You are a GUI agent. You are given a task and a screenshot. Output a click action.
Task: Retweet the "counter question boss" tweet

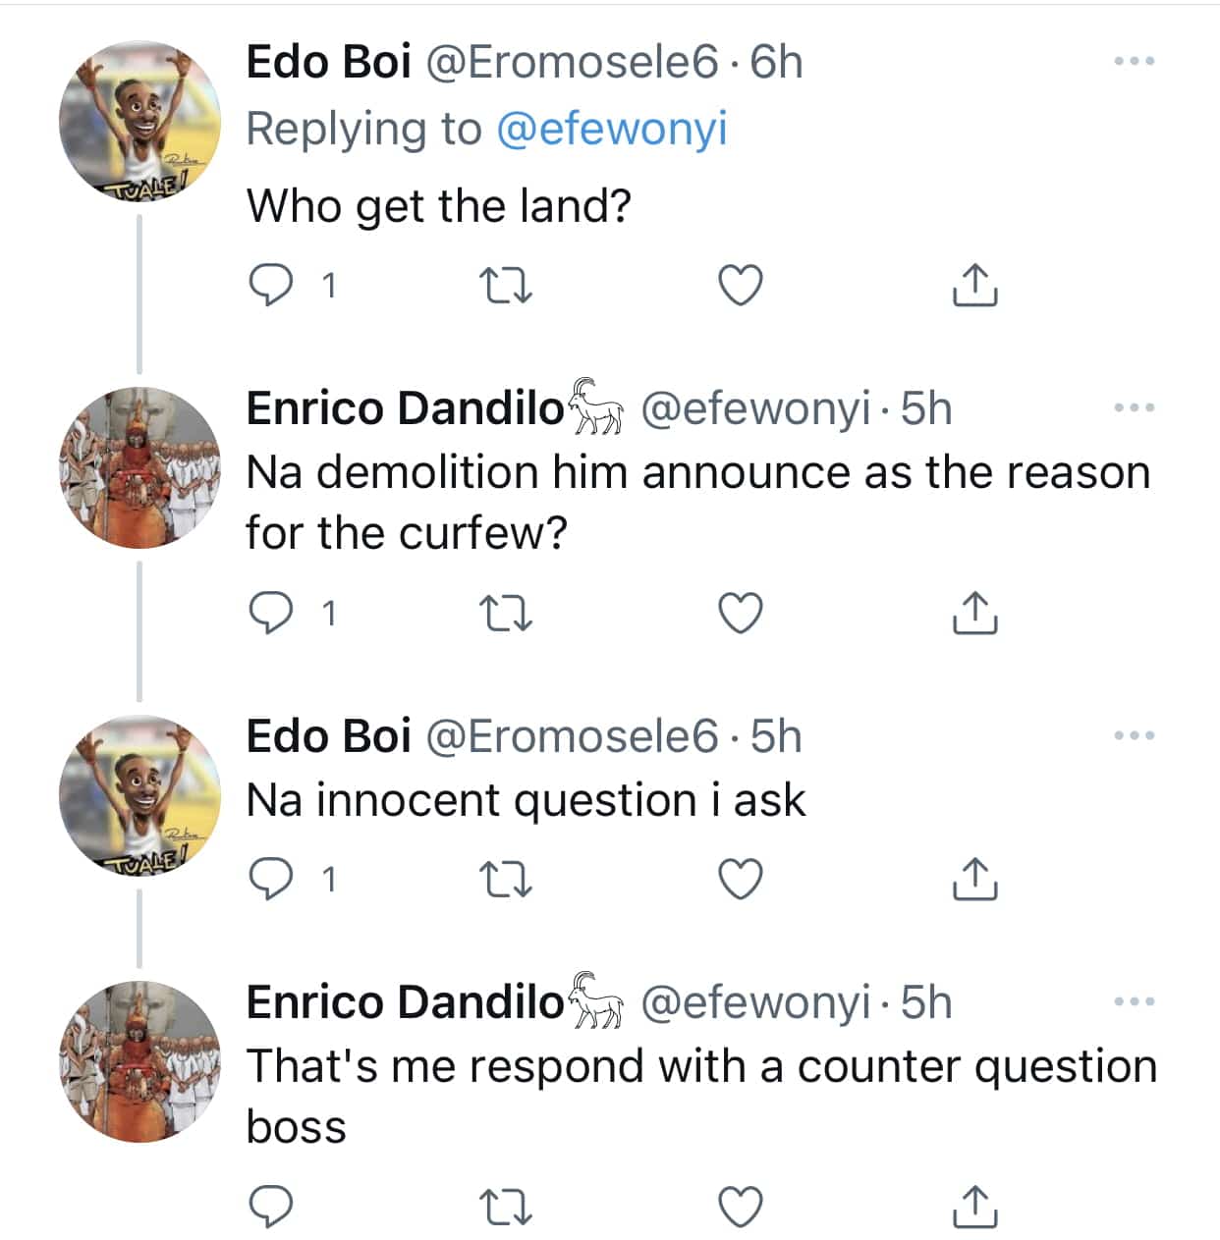(x=506, y=1207)
